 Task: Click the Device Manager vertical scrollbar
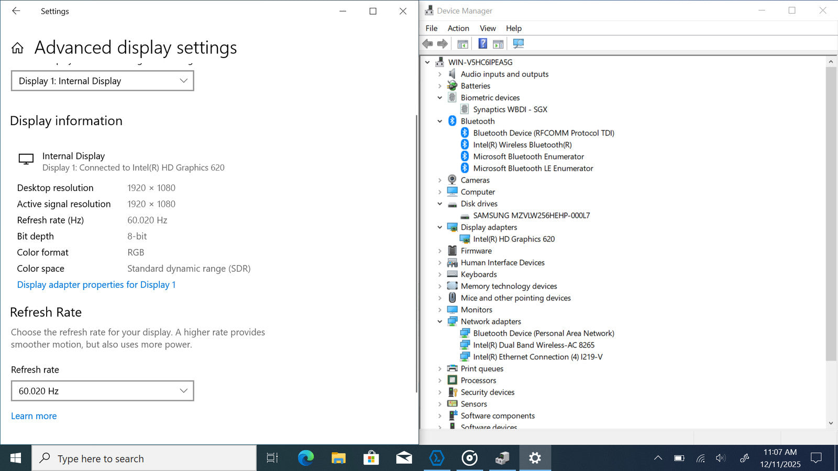831,214
